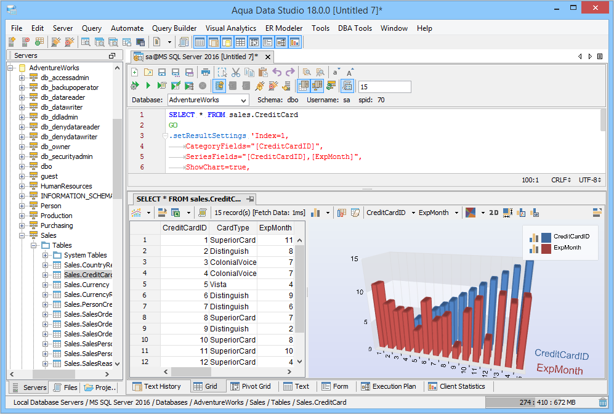
Task: Click the Copy icon in editor toolbar
Action: pyautogui.click(x=249, y=73)
